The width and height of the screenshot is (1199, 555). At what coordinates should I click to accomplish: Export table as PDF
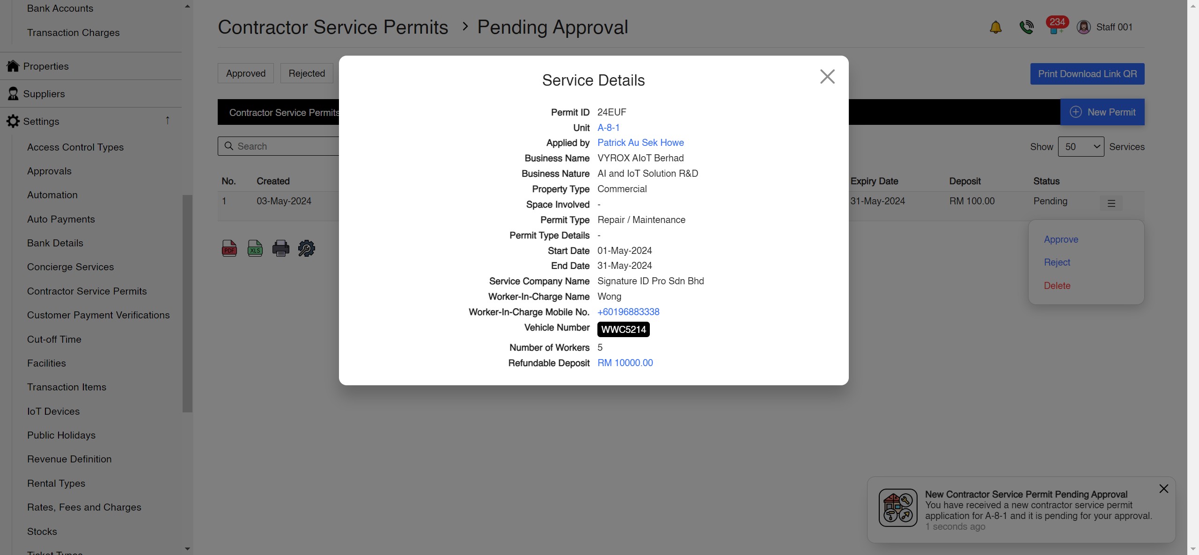229,248
